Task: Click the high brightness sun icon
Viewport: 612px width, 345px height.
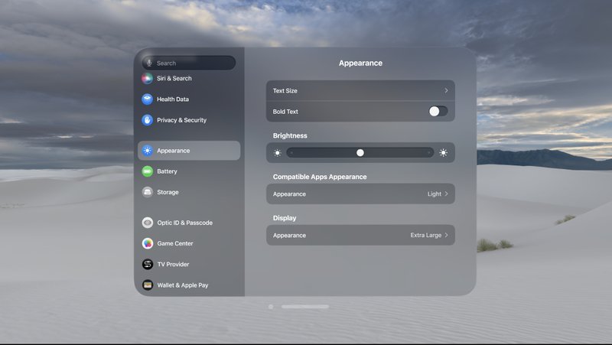Action: 444,152
